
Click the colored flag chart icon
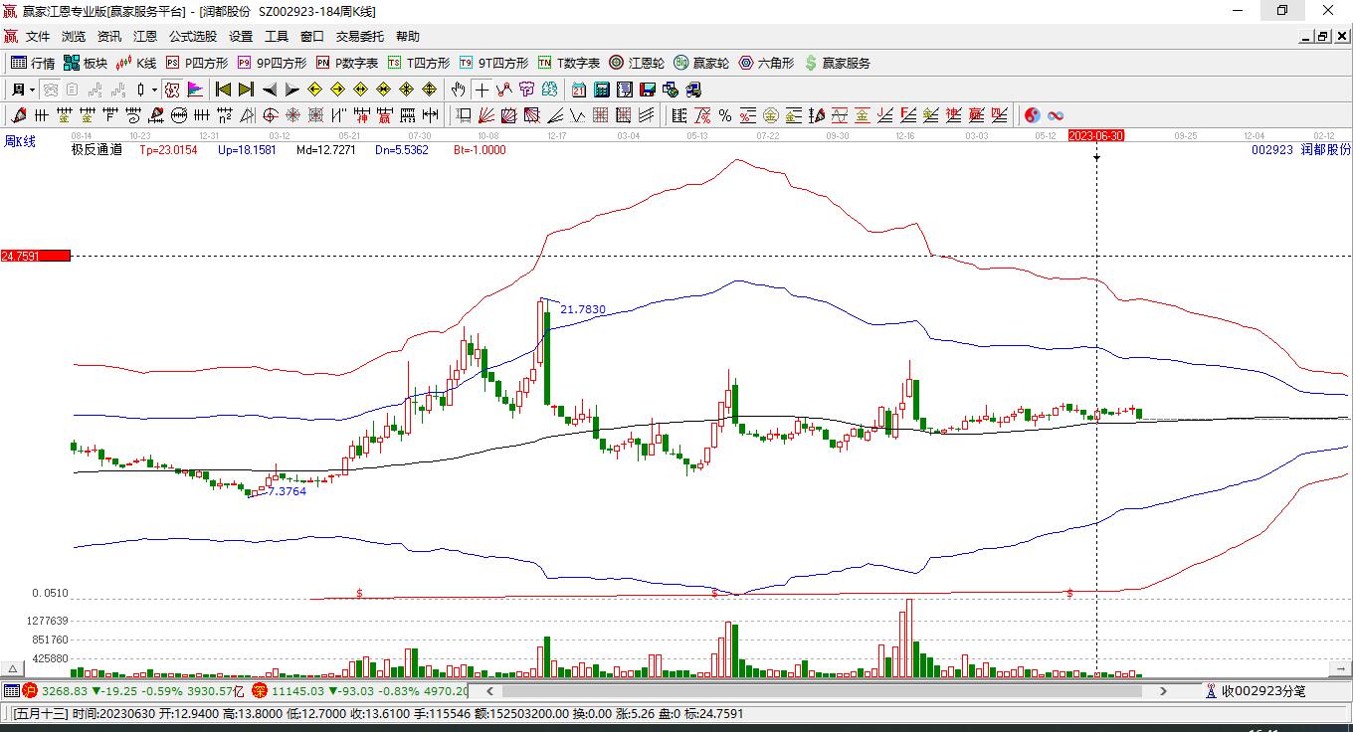tap(195, 90)
